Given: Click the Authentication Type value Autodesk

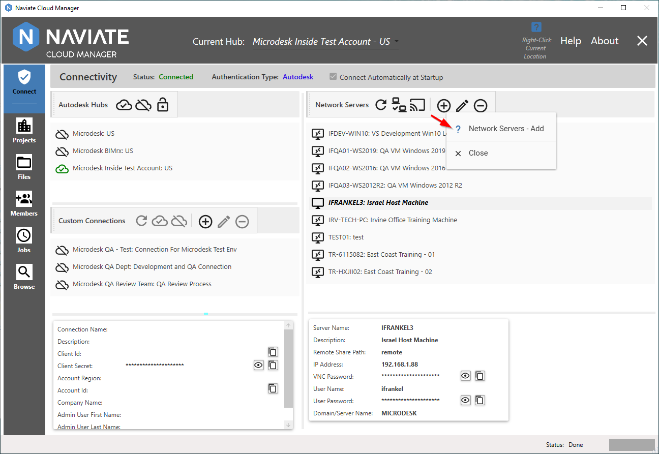Looking at the screenshot, I should (298, 77).
